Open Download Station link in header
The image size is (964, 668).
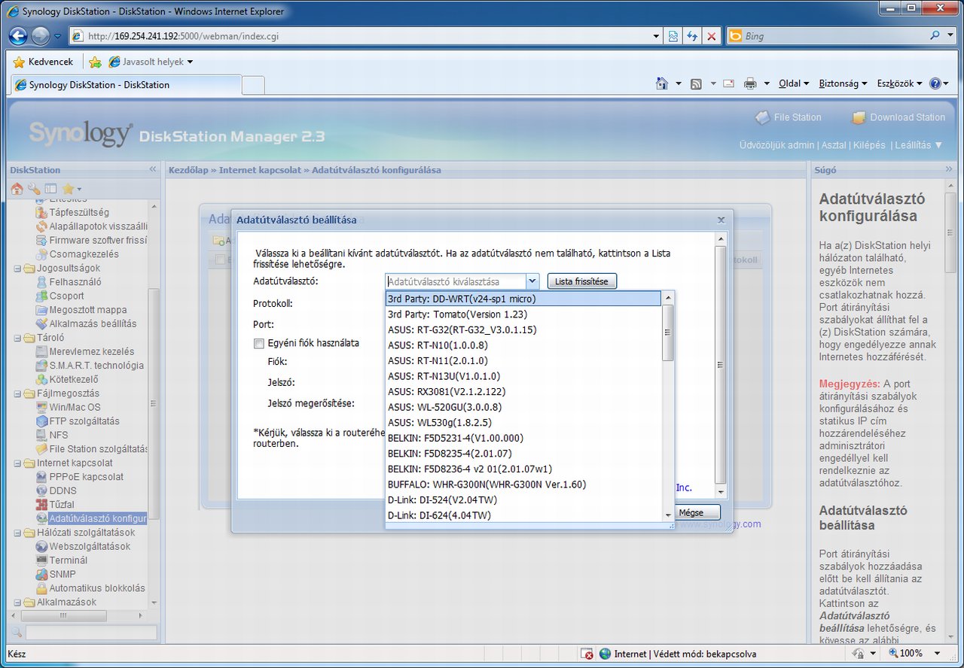pos(898,117)
